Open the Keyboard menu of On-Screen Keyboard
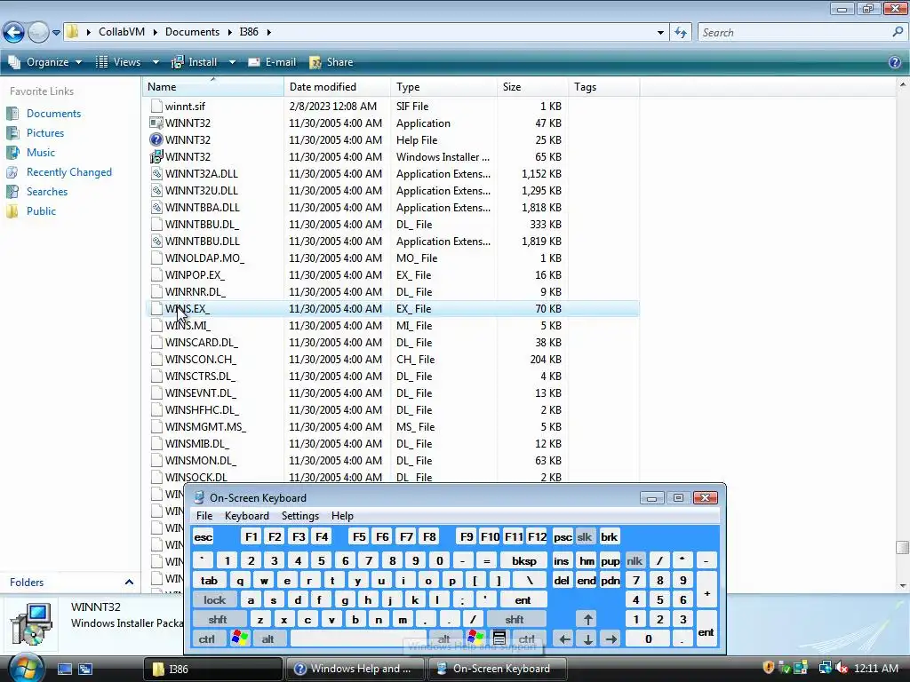The height and width of the screenshot is (682, 910). [x=247, y=516]
